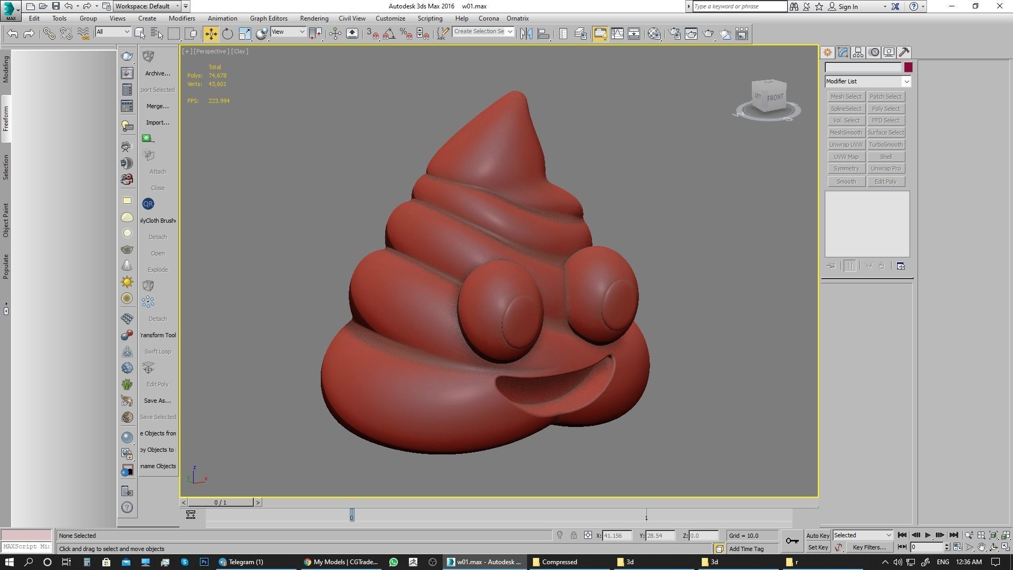Click the Save As... button
The image size is (1013, 570).
[x=157, y=401]
